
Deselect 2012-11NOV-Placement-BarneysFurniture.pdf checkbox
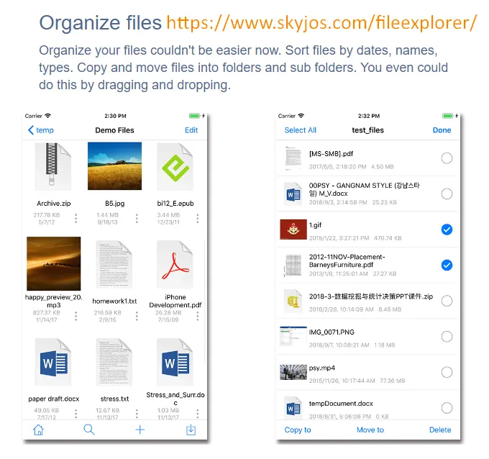coord(447,265)
